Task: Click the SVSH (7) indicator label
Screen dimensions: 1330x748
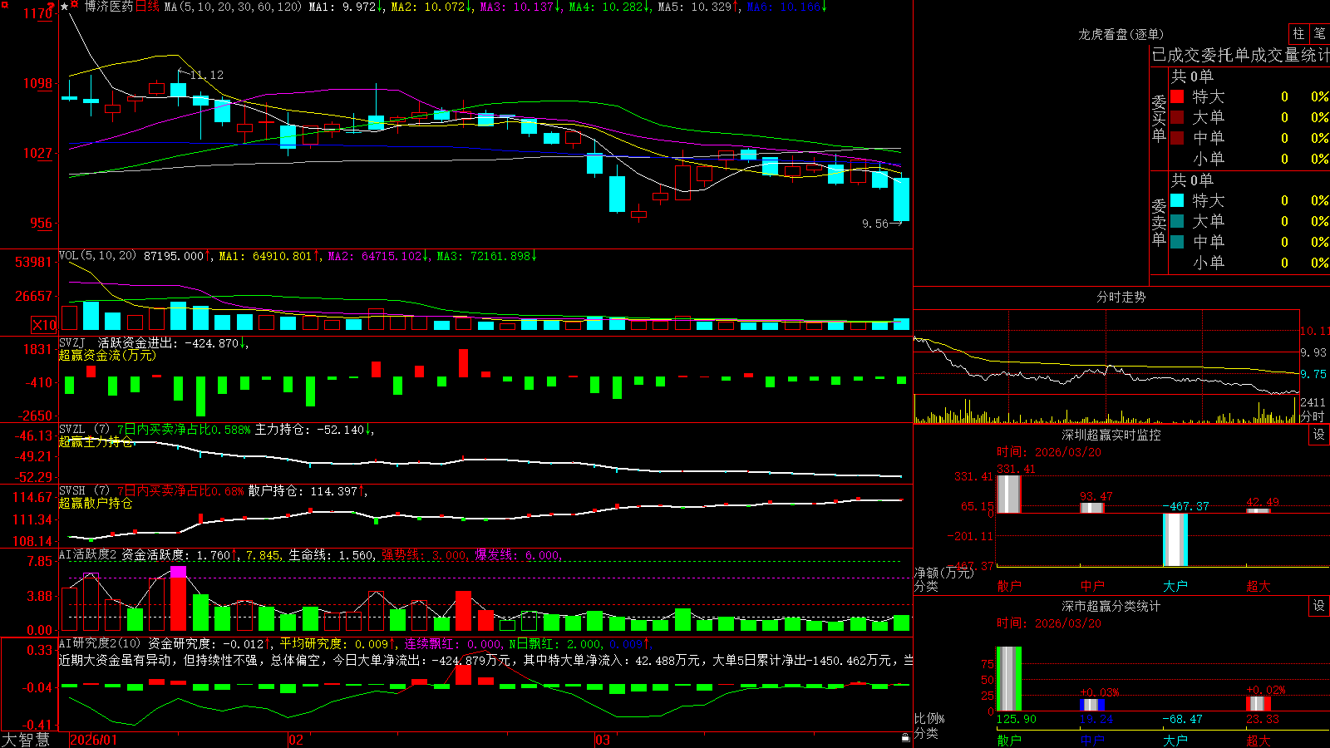Action: click(85, 491)
